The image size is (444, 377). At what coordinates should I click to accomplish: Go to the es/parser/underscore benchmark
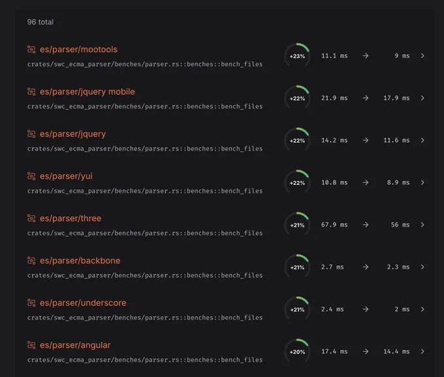tap(83, 303)
